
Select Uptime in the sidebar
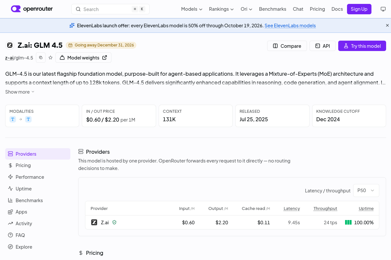(38, 189)
